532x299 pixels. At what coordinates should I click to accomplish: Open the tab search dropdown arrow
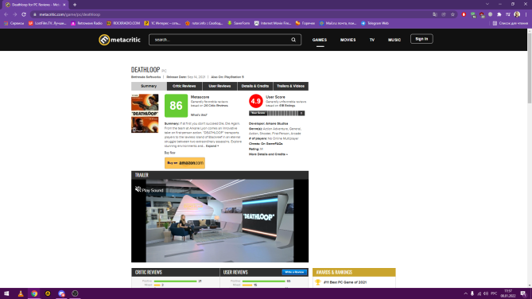487,4
